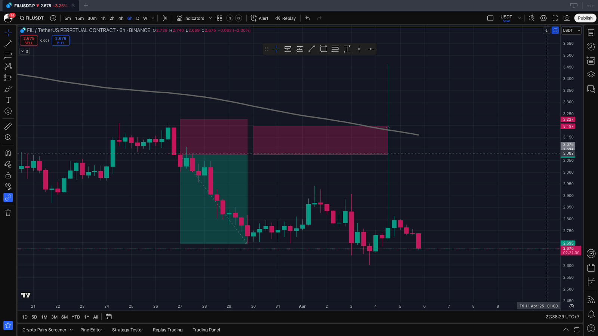Open the Alerts clock panel
Image resolution: width=598 pixels, height=336 pixels.
pyautogui.click(x=591, y=47)
